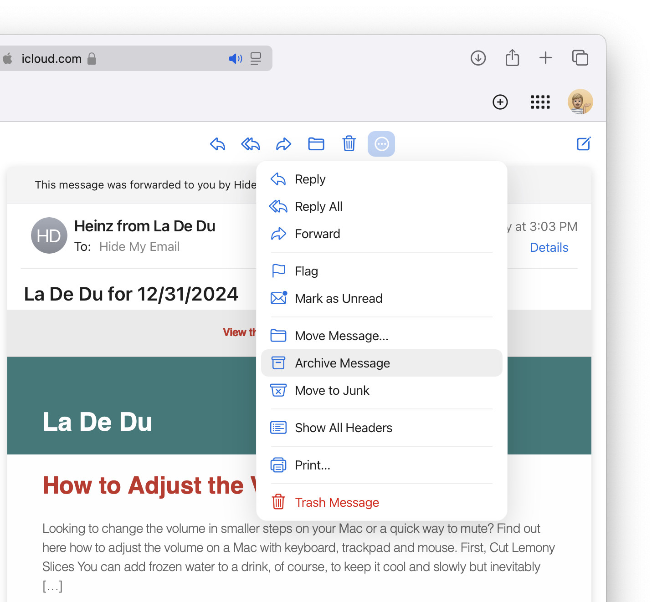
Task: Click the HD sender avatar
Action: pyautogui.click(x=49, y=235)
